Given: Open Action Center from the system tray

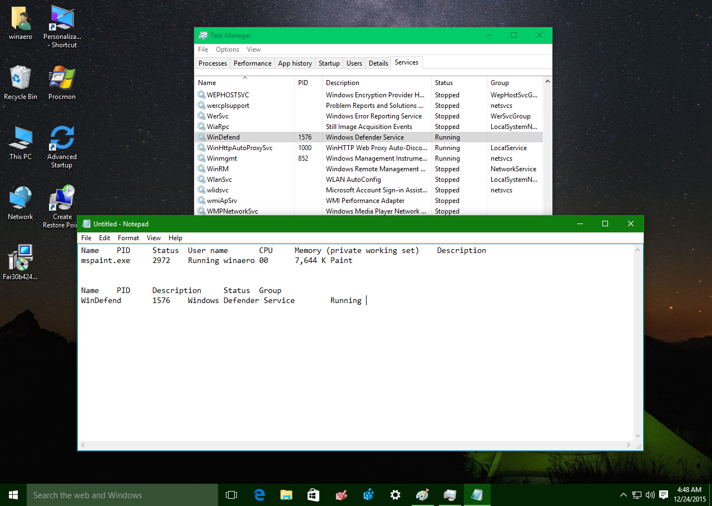Looking at the screenshot, I should click(664, 494).
